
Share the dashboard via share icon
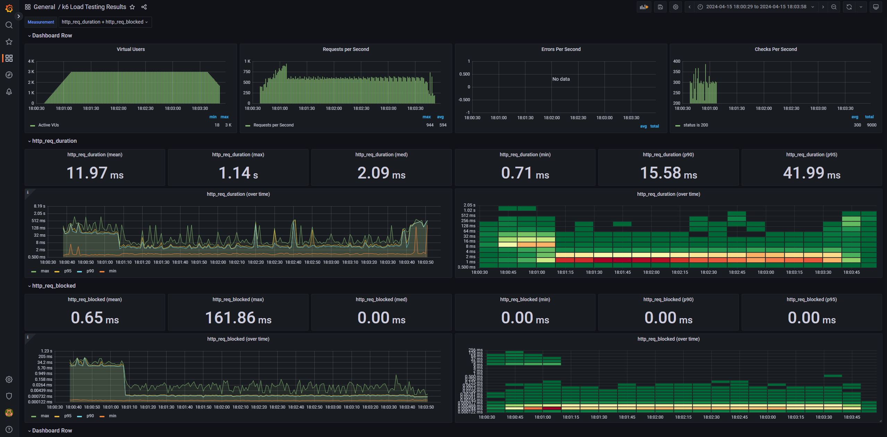(x=144, y=7)
